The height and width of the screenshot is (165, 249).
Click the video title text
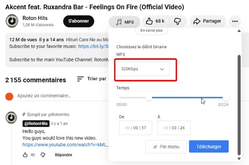[95, 7]
